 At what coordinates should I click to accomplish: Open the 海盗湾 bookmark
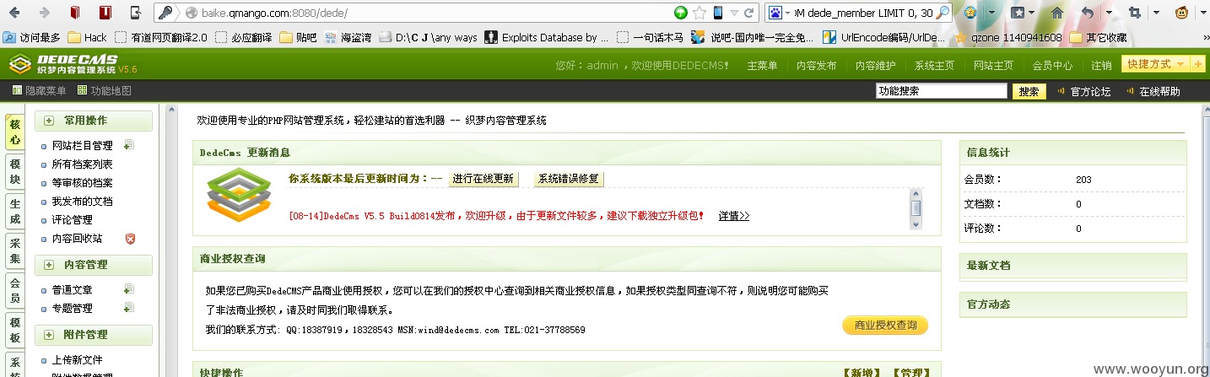tap(349, 37)
